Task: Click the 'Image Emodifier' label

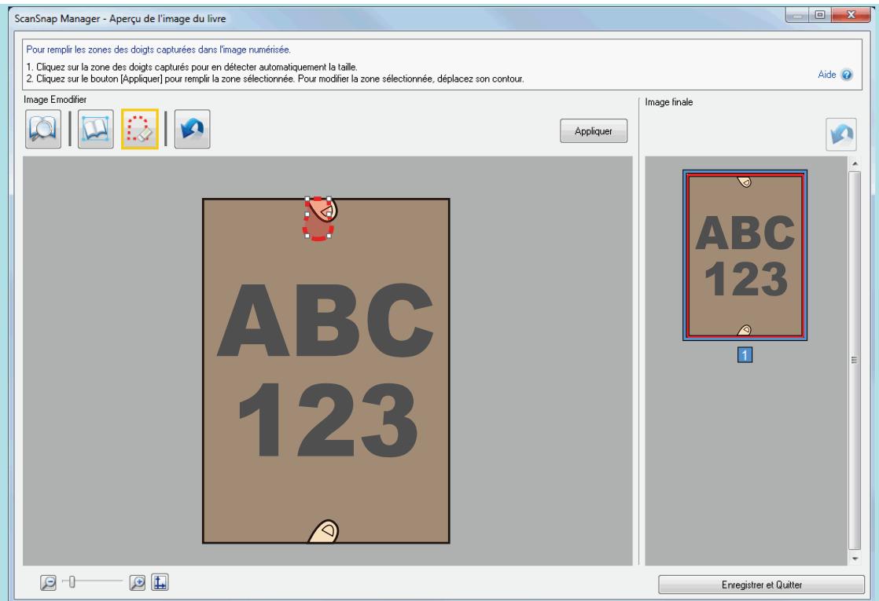Action: (x=55, y=99)
